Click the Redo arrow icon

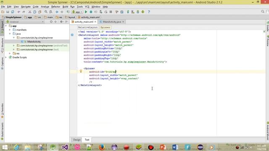click(24, 12)
